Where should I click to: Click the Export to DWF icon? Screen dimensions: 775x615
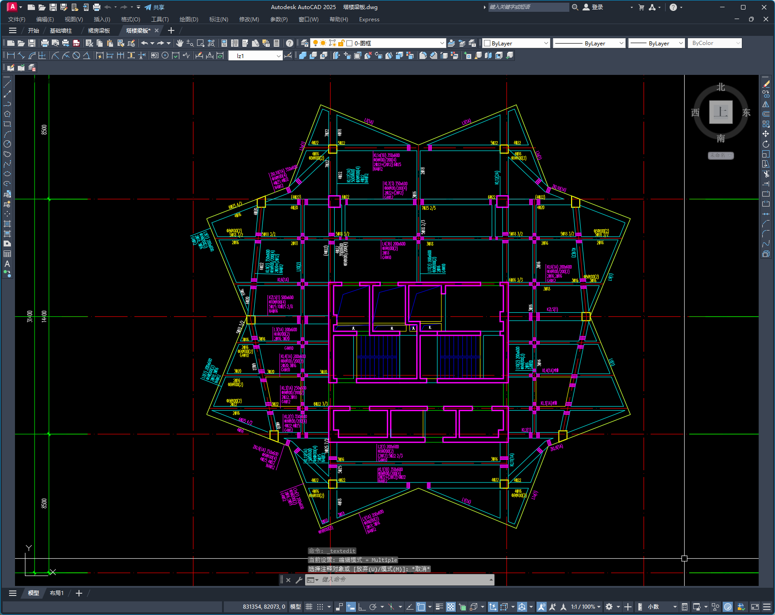pos(76,43)
